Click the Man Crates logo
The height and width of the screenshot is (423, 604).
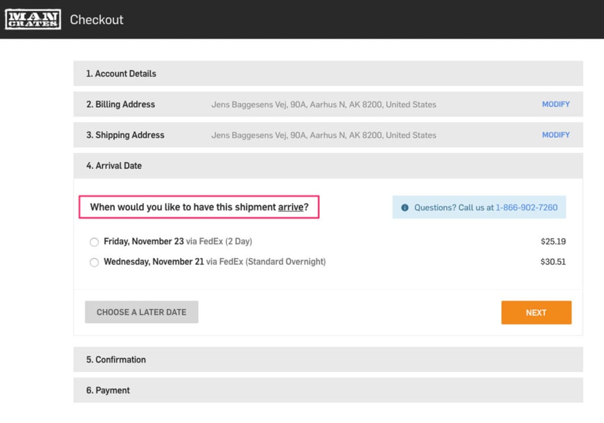click(x=33, y=19)
